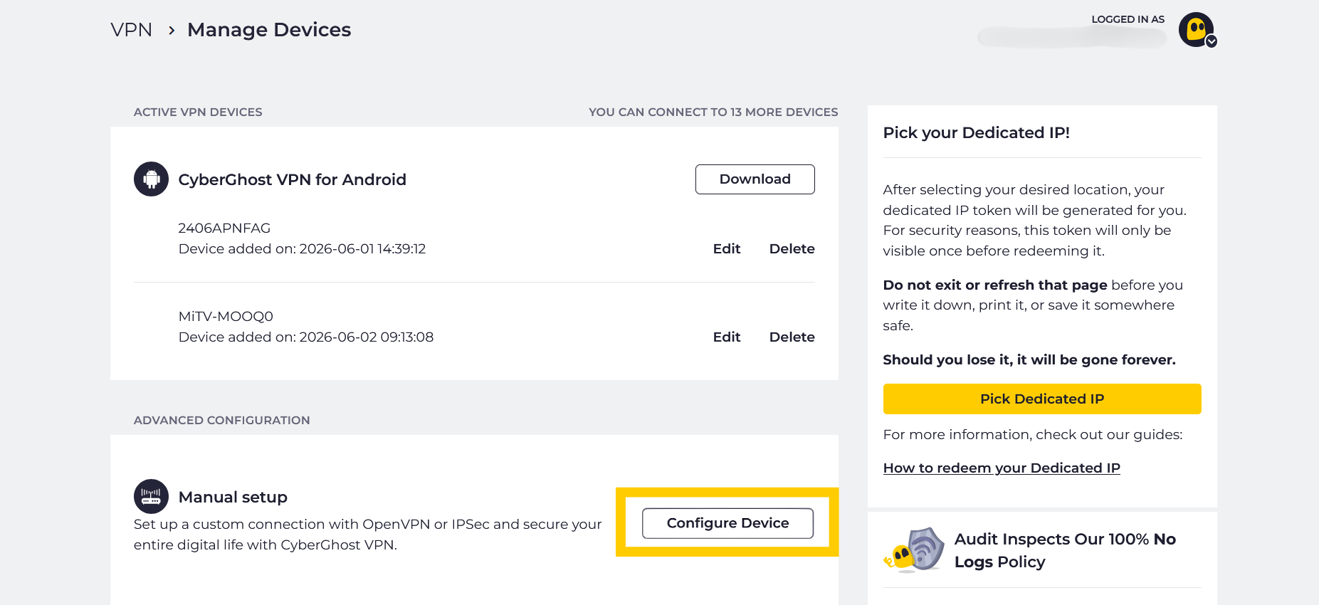Click the Manage Devices breadcrumb title
Viewport: 1319px width, 605px height.
[269, 30]
